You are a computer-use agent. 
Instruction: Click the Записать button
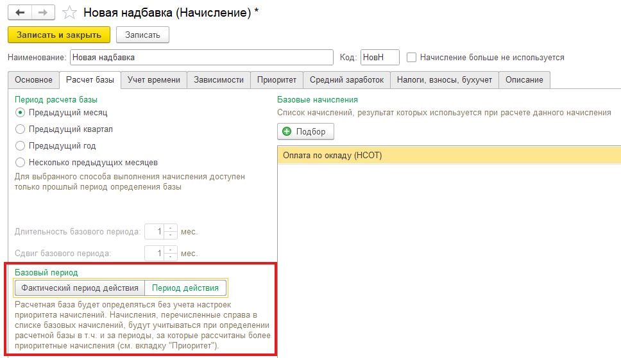pos(142,35)
